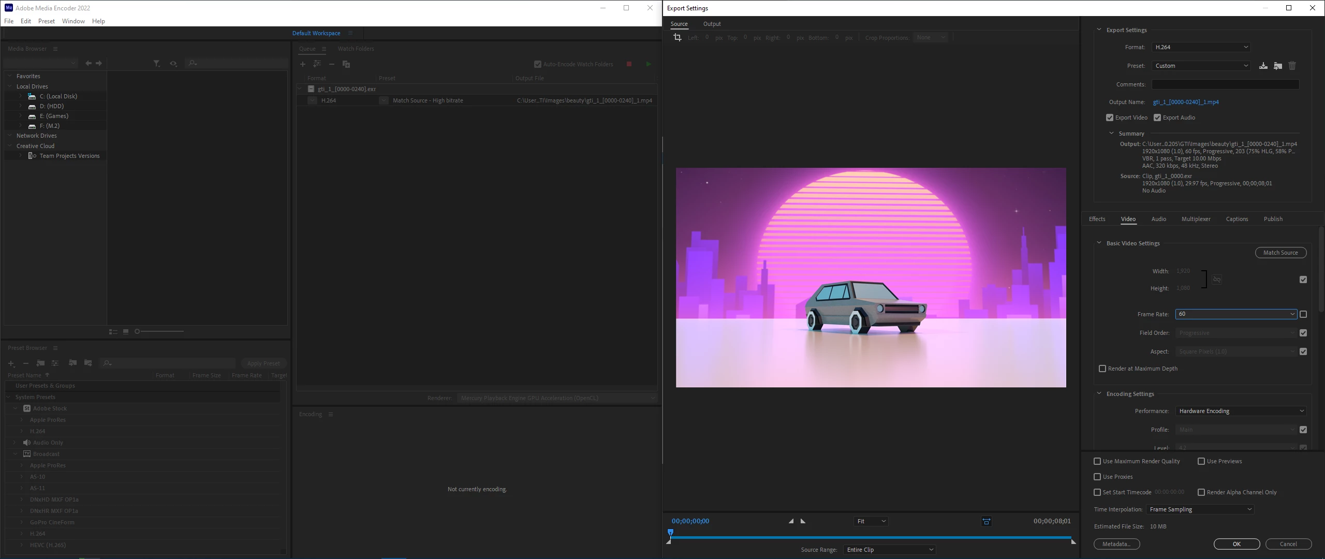Enable Use Maximum Render Quality

1097,461
